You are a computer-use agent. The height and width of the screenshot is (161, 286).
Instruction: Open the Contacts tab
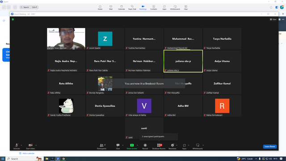click(x=154, y=8)
